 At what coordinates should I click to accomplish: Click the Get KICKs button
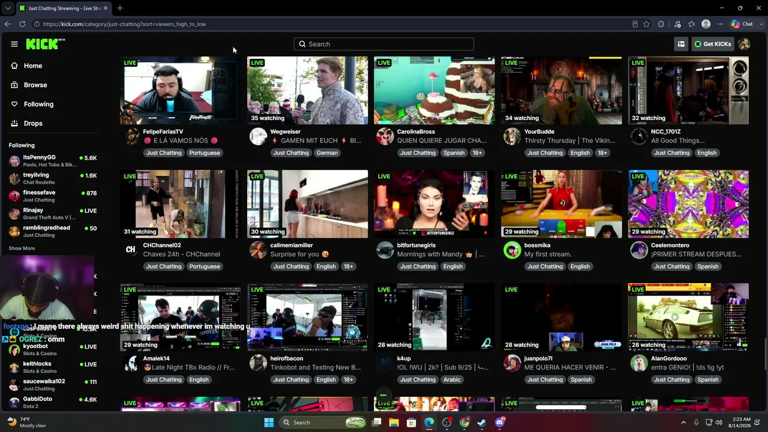[713, 44]
